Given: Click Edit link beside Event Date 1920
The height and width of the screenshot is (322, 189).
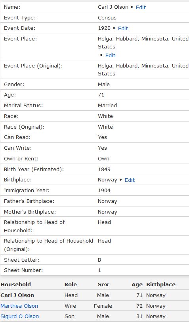Looking at the screenshot, I should (123, 28).
